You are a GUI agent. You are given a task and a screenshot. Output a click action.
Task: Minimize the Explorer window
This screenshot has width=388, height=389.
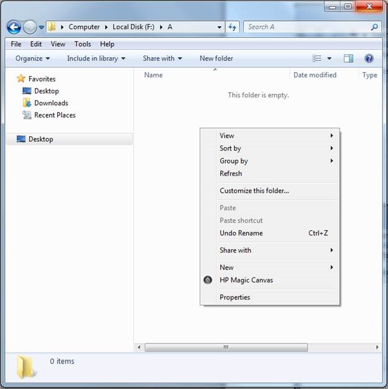[x=333, y=7]
